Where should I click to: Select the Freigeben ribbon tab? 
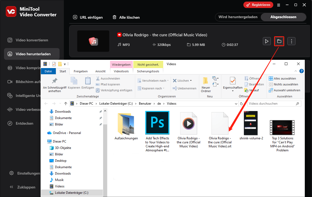coord(81,71)
